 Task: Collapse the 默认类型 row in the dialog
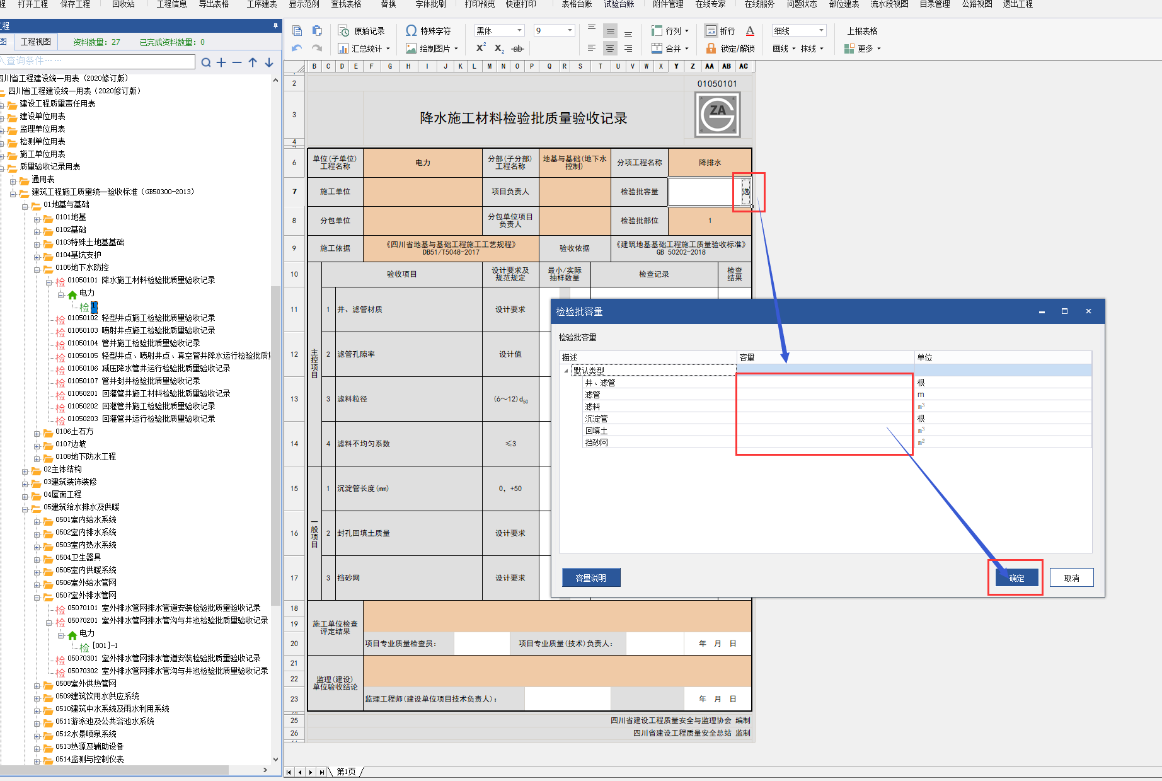coord(566,371)
